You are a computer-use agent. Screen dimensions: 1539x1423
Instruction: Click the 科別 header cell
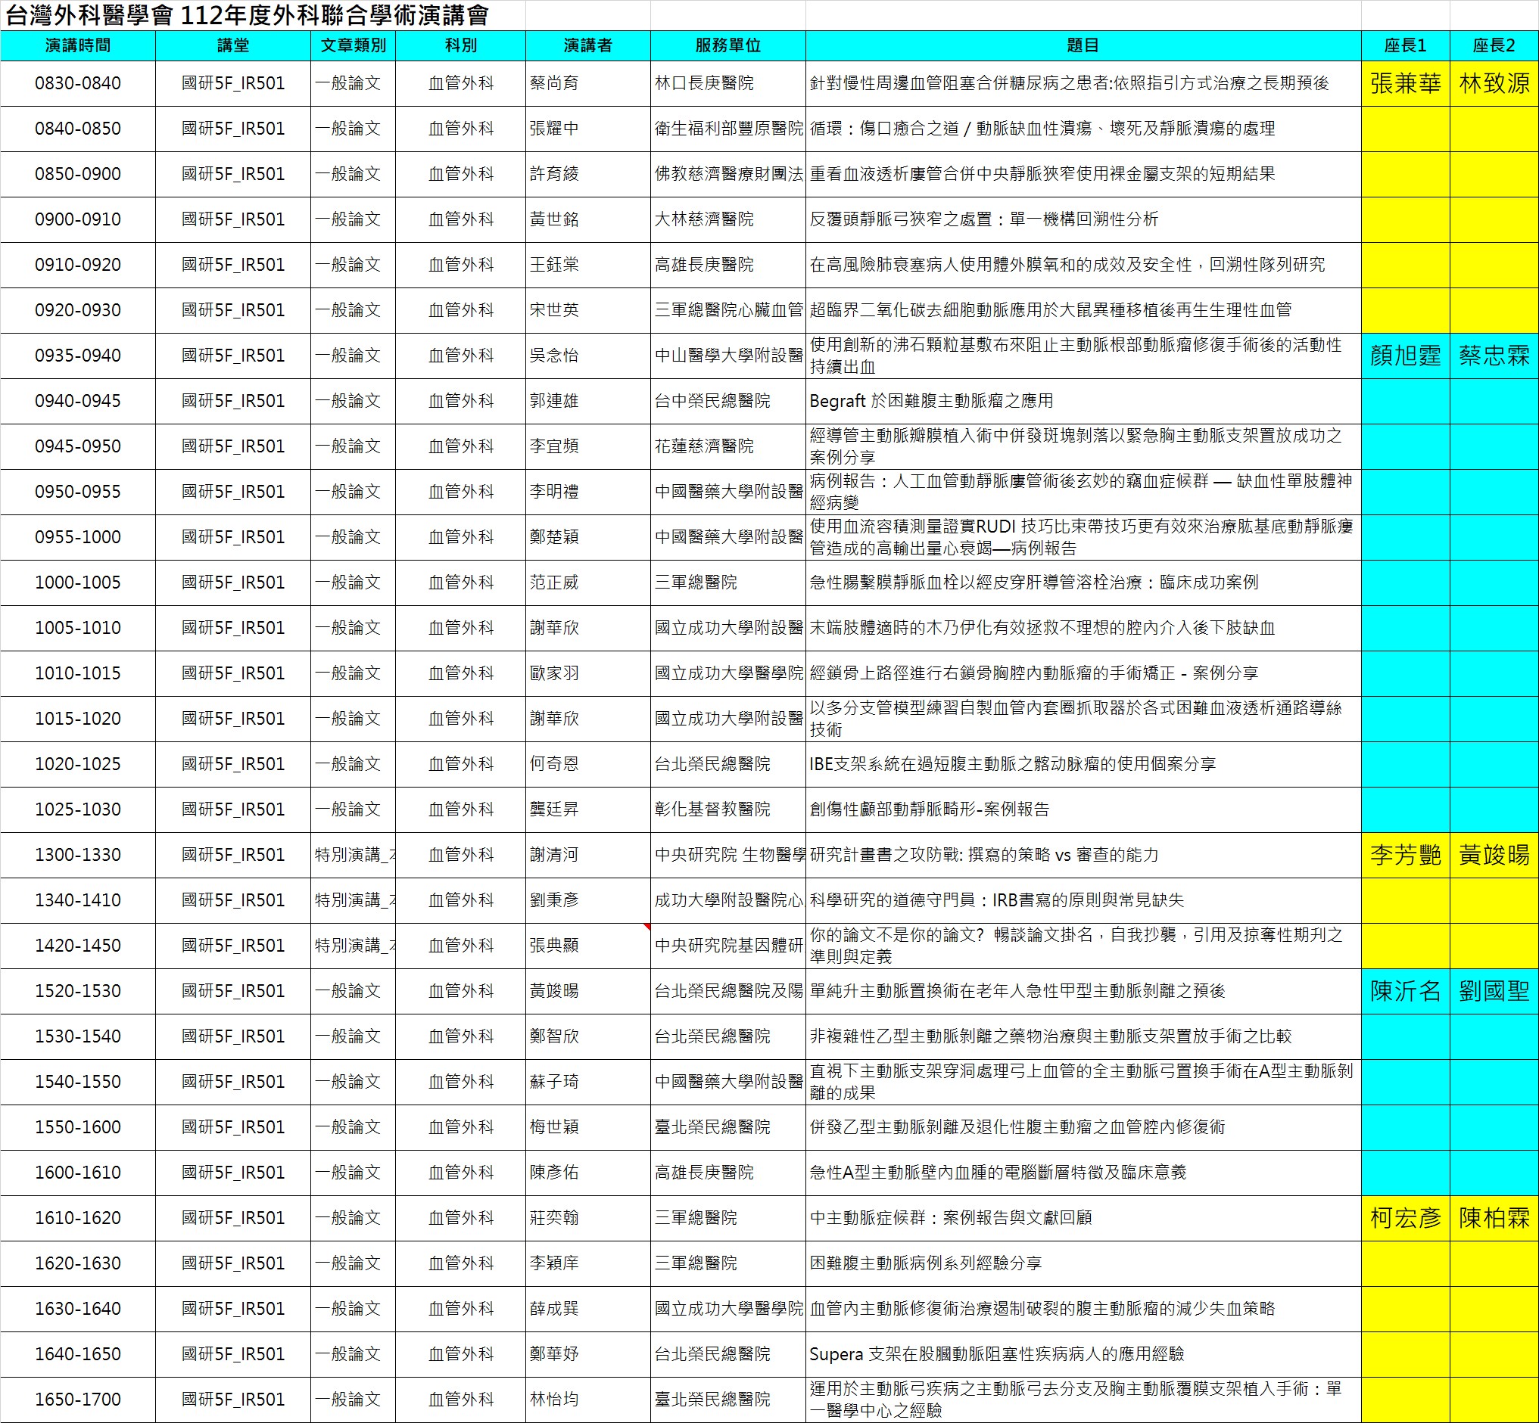coord(461,45)
